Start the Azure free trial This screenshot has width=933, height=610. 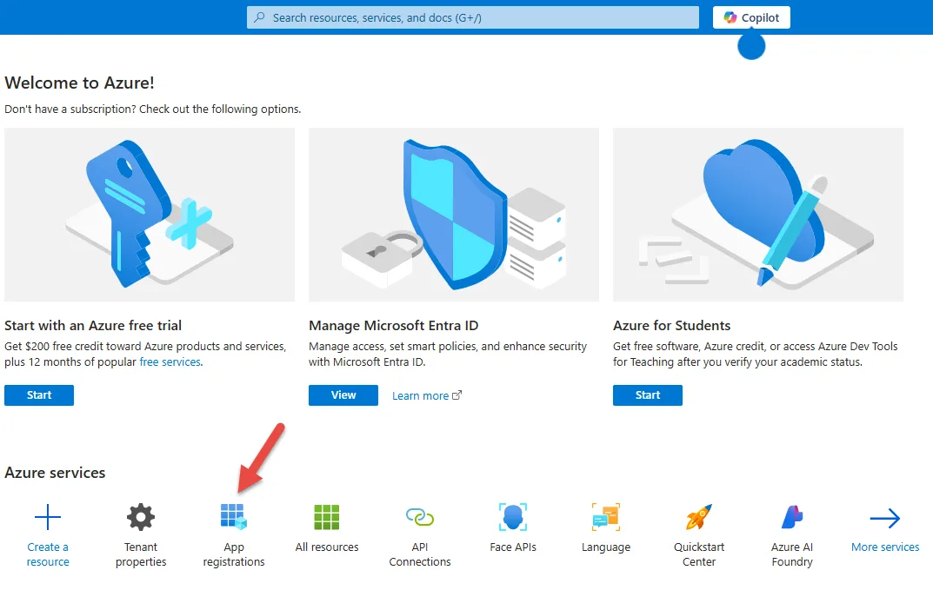point(38,395)
